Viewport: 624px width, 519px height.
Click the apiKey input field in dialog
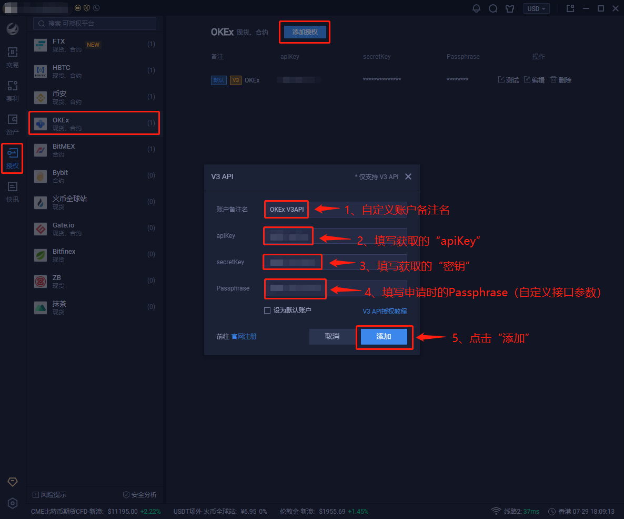pyautogui.click(x=336, y=236)
